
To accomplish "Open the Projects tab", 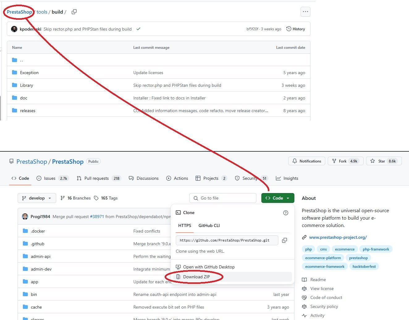I will coord(211,178).
